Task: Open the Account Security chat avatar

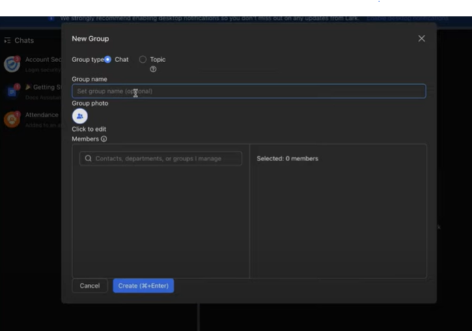Action: point(12,64)
